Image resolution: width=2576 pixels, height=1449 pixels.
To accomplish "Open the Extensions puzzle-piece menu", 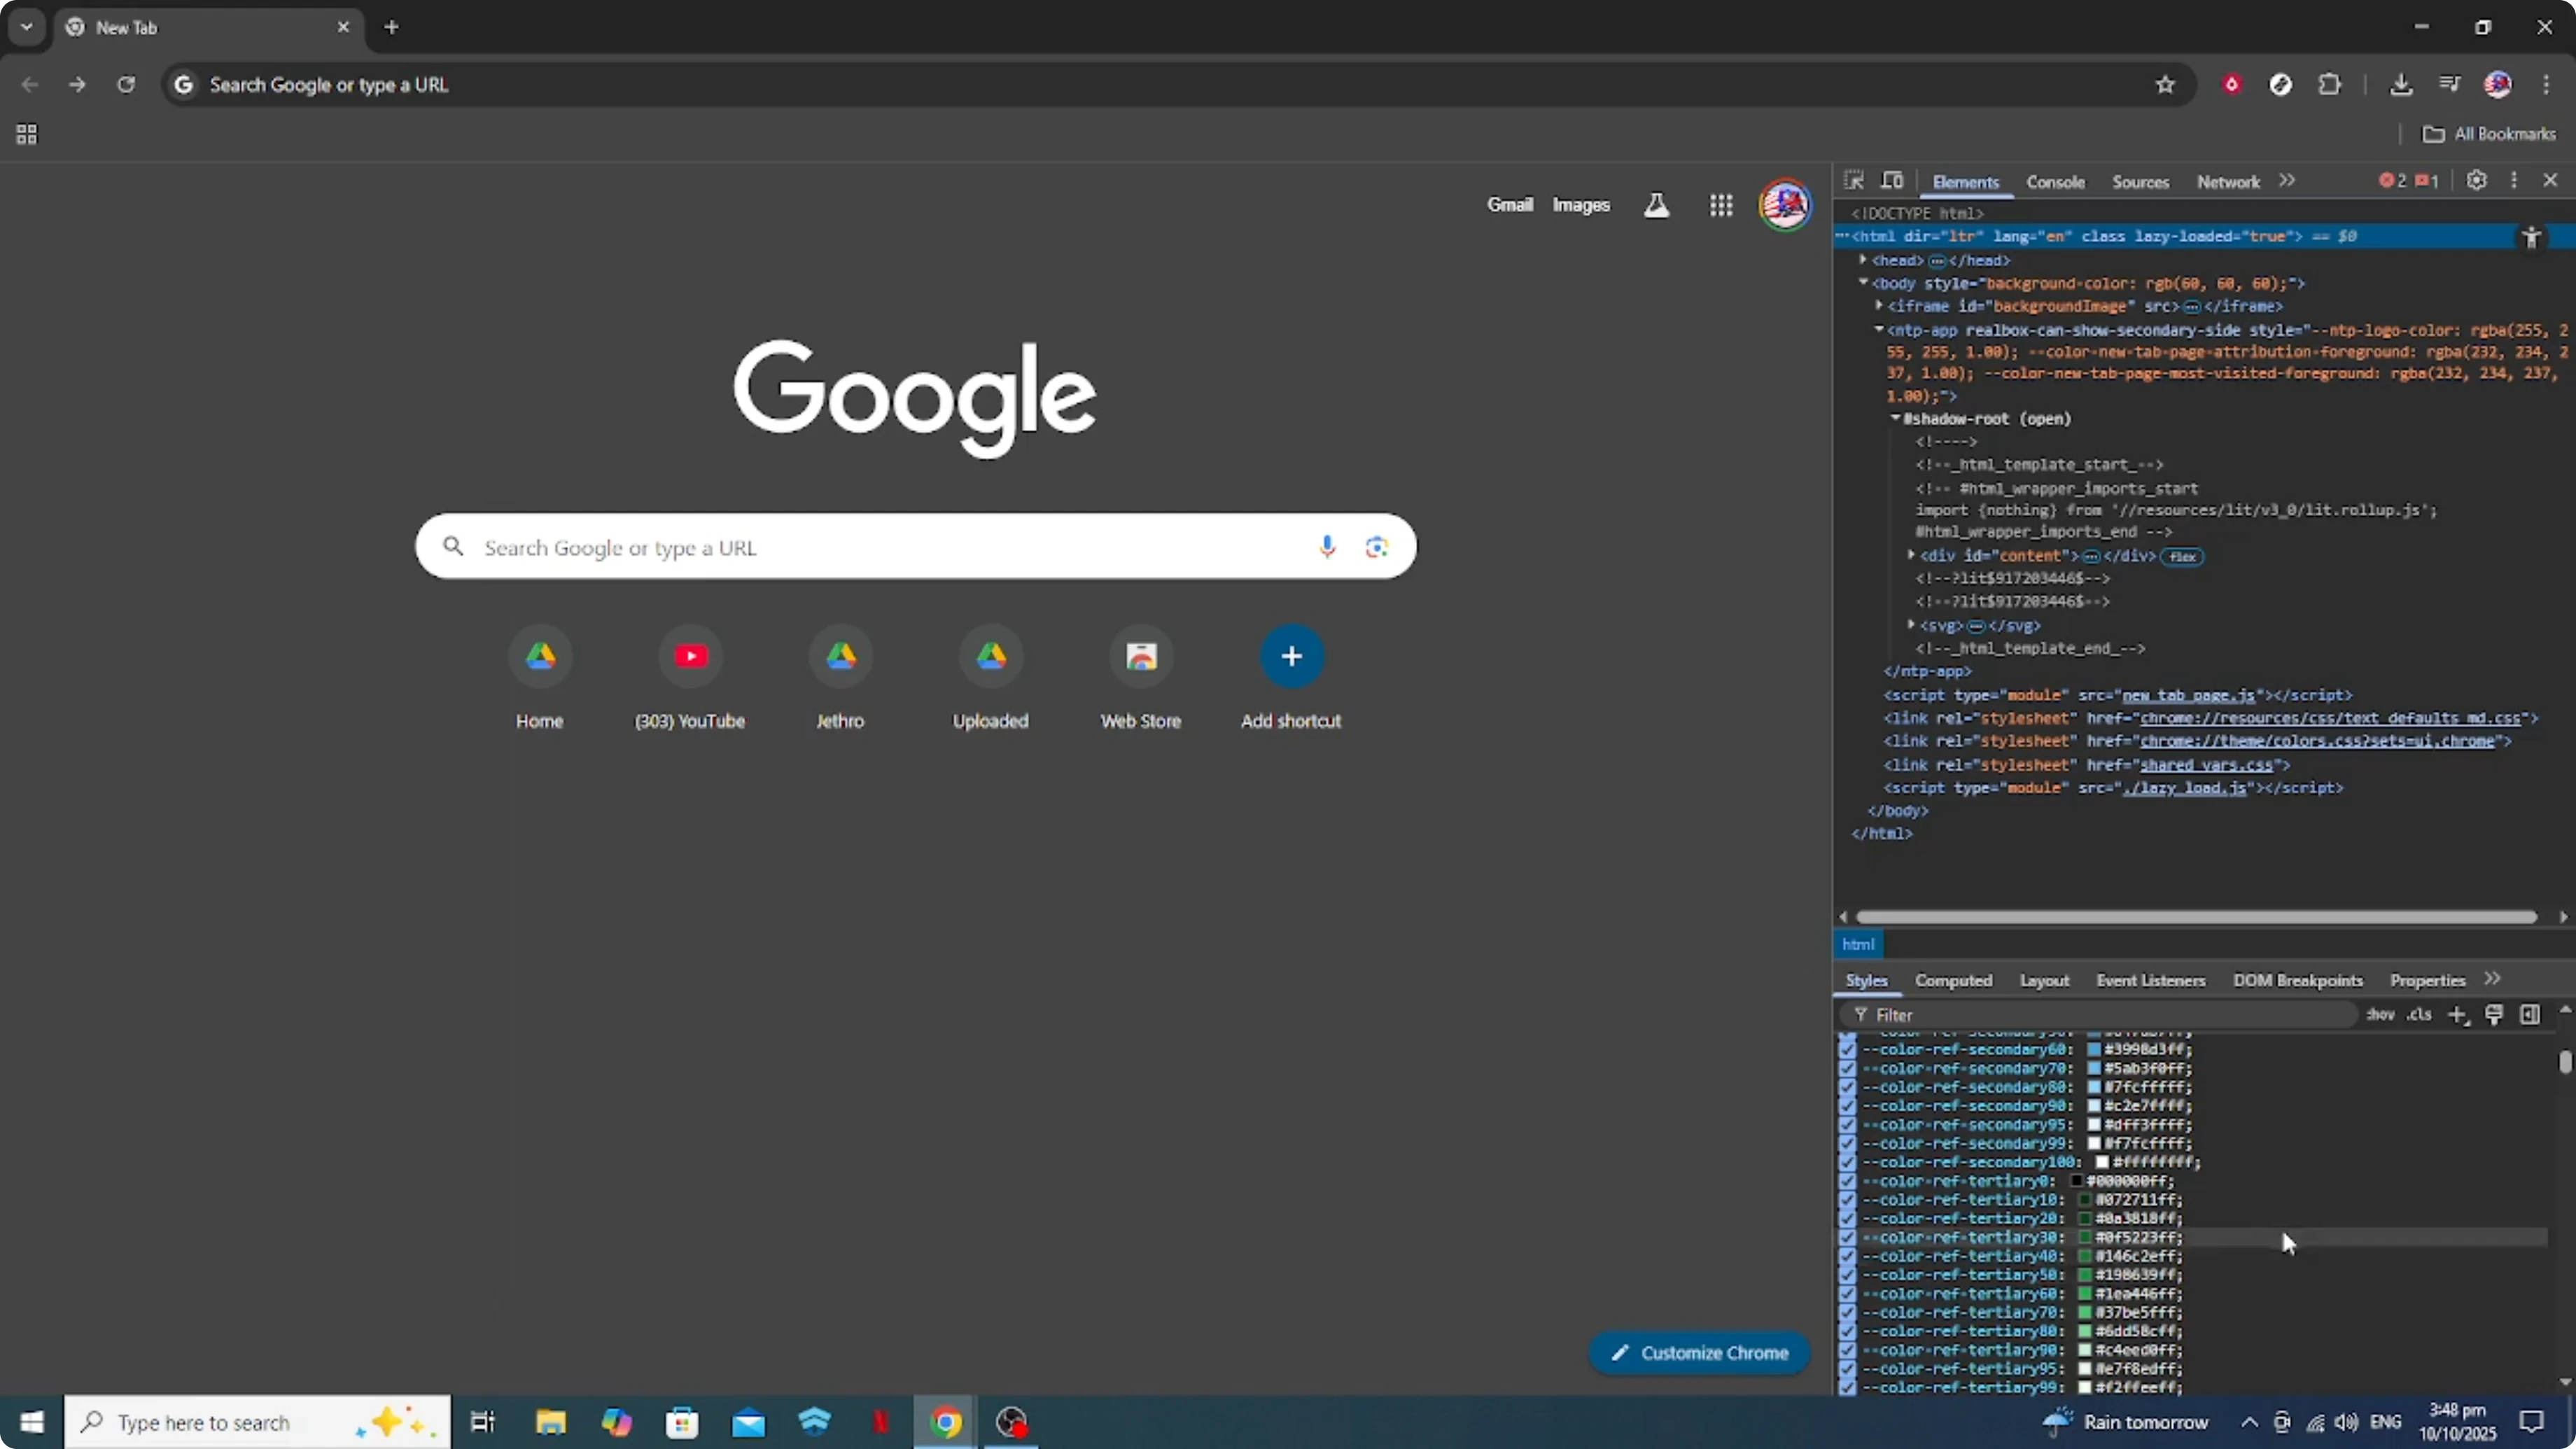I will [2330, 85].
